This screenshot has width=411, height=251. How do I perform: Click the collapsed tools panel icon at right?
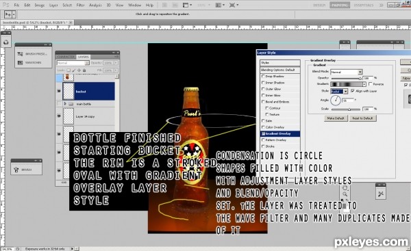point(381,194)
